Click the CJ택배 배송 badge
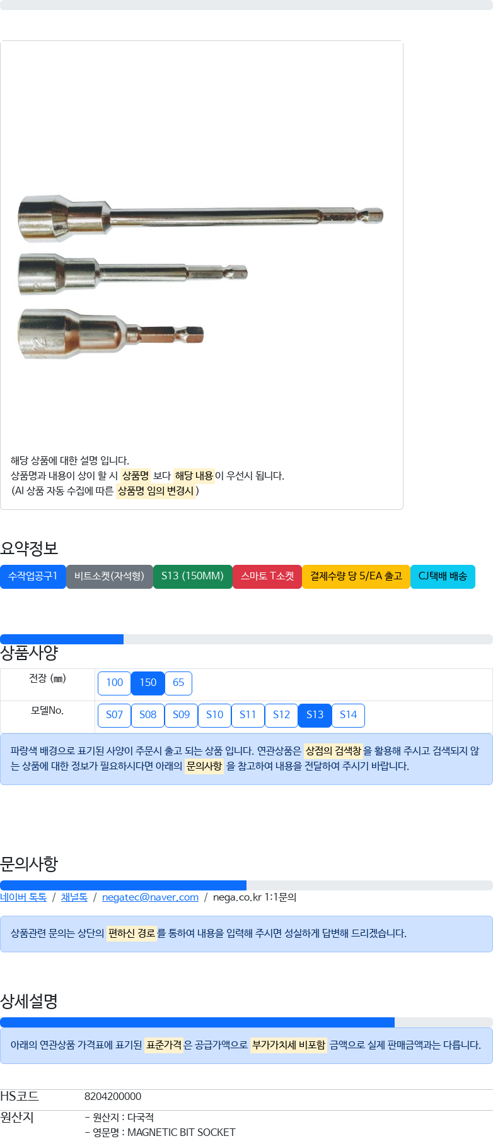The height and width of the screenshot is (1141, 493). coord(443,576)
